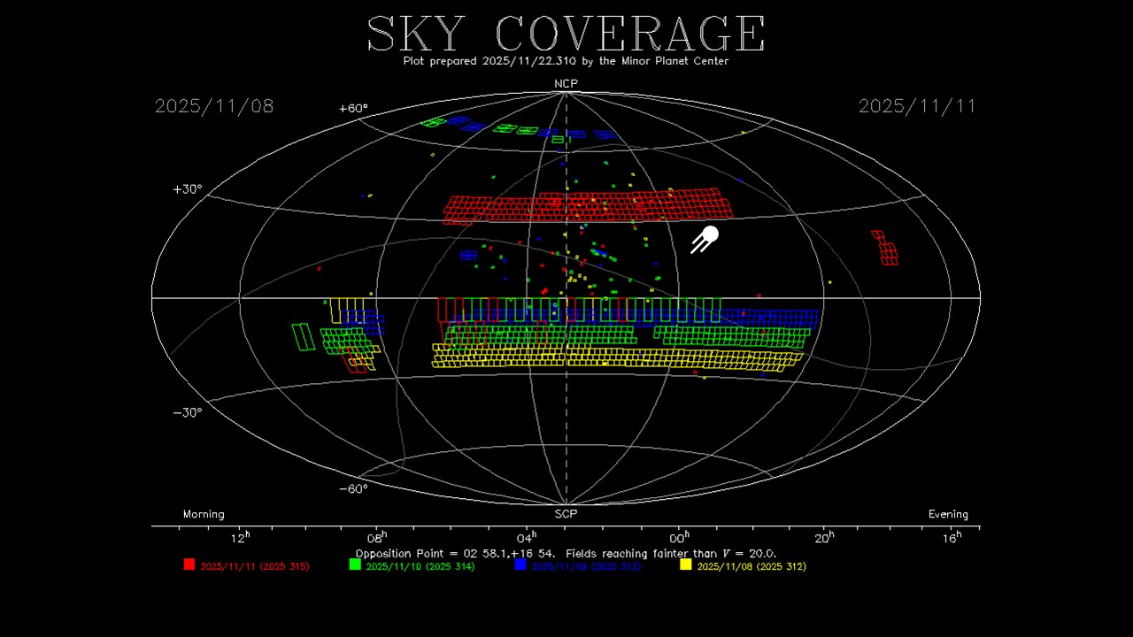
Task: Select the red 2025/11/11 (2025 315) legend label
Action: [x=255, y=566]
